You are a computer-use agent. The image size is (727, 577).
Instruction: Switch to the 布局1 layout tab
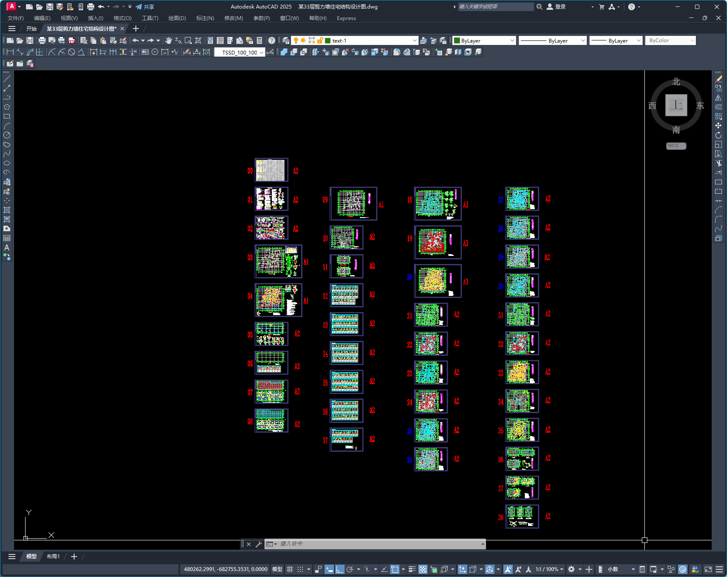53,557
